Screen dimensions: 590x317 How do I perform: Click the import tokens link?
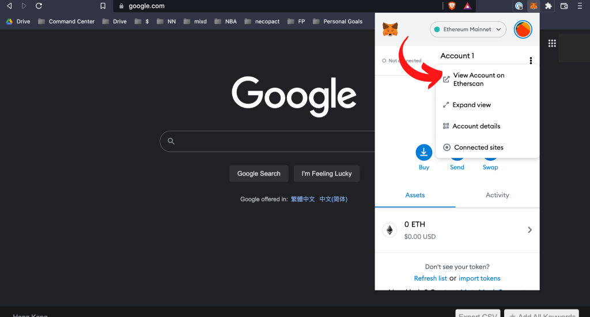(x=479, y=278)
